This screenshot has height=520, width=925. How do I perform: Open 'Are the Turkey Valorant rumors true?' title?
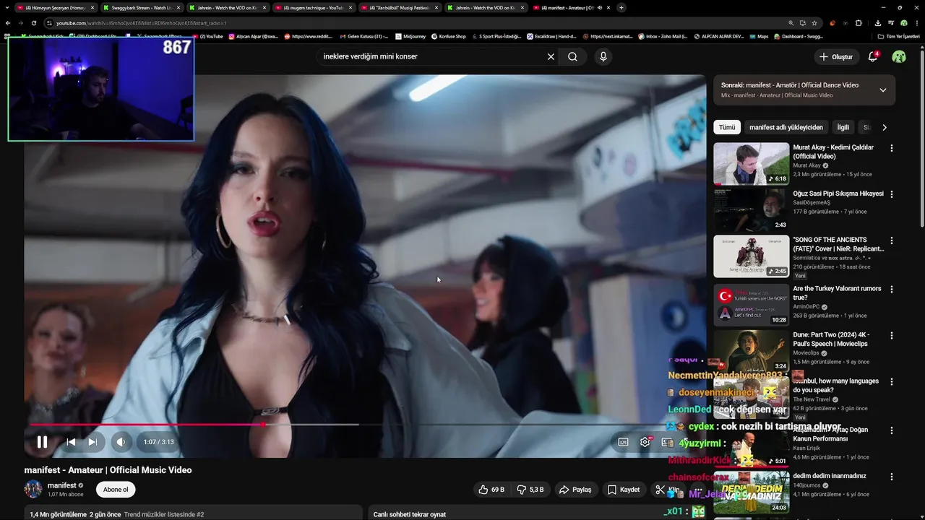pyautogui.click(x=837, y=292)
